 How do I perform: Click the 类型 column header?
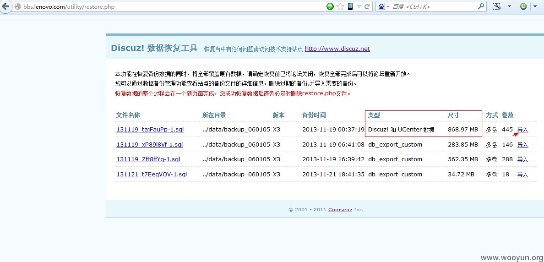click(374, 115)
